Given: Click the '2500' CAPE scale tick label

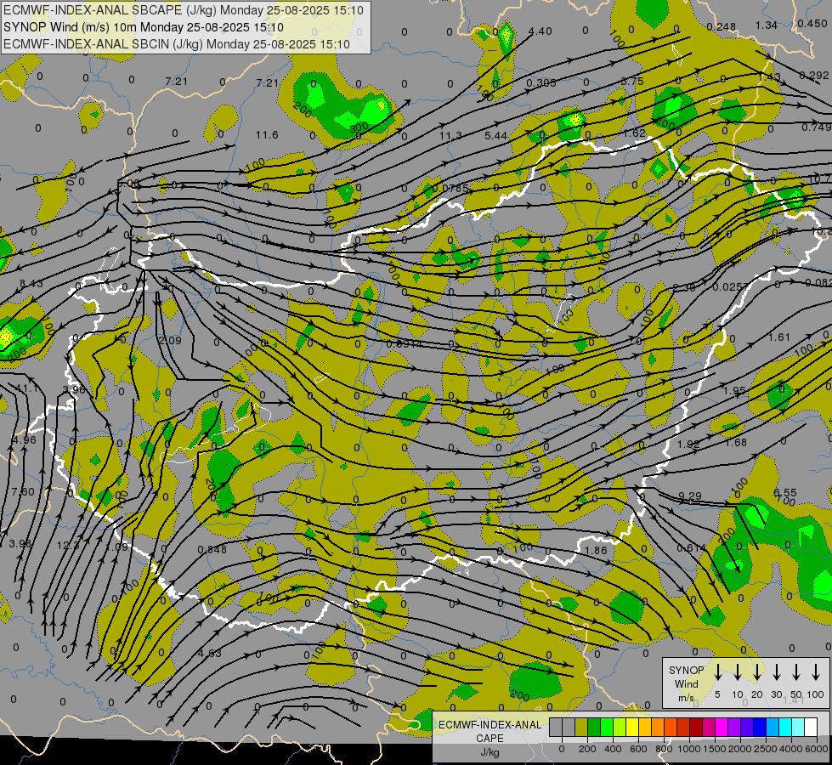Looking at the screenshot, I should click(766, 749).
